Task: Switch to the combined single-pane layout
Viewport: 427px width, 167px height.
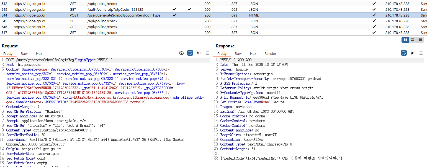Action: pos(420,40)
